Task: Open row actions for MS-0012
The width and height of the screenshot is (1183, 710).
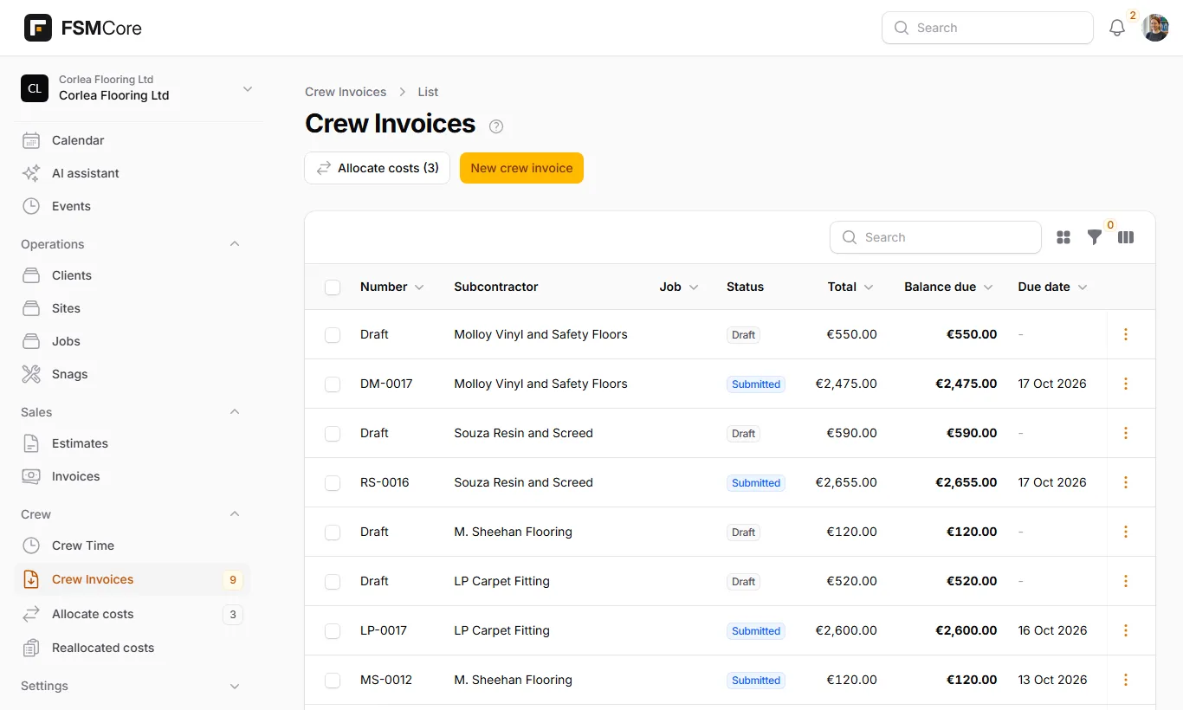Action: [1126, 680]
